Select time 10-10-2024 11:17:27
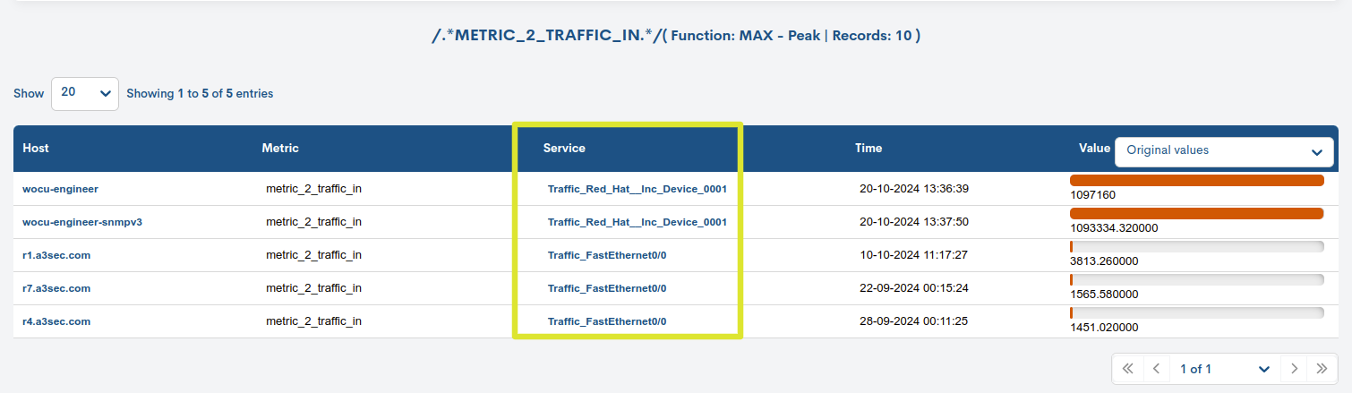 coord(914,255)
